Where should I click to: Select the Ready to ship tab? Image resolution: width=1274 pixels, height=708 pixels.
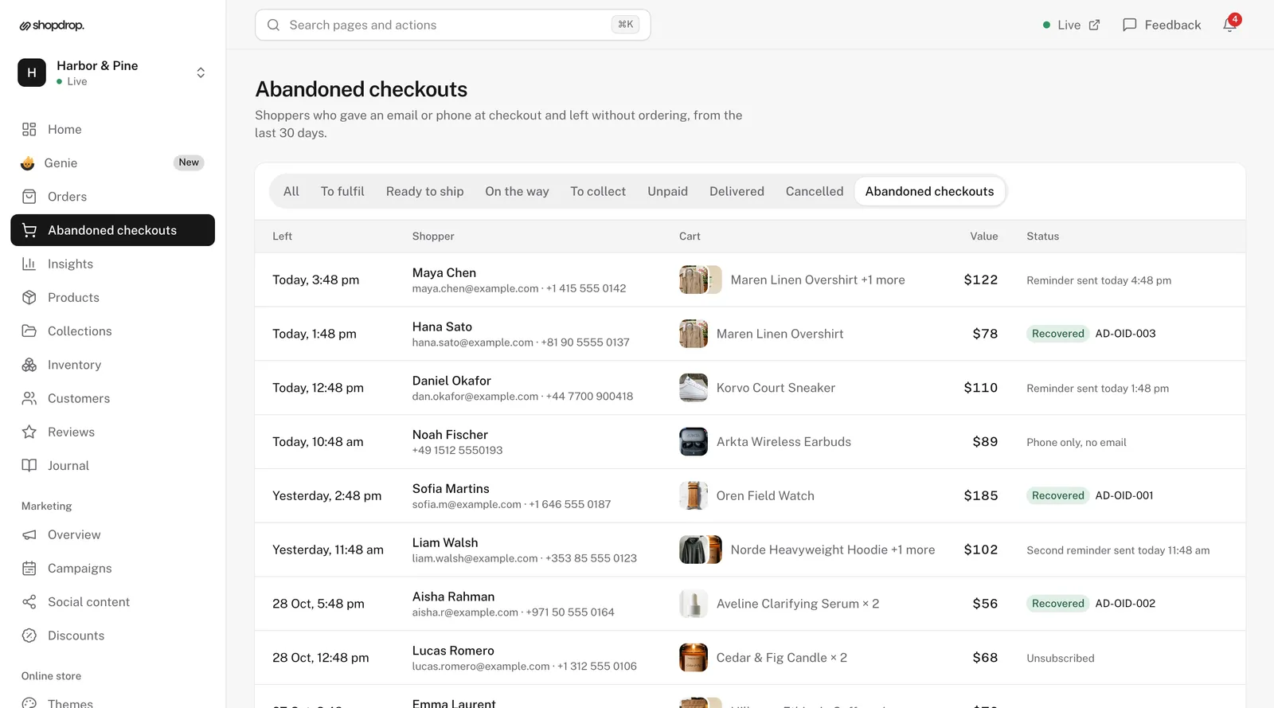[x=424, y=191]
